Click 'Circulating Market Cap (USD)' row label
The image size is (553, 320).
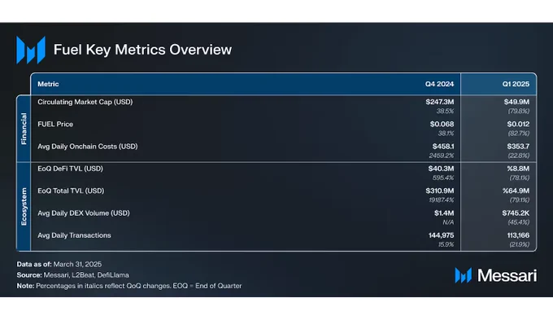click(85, 102)
